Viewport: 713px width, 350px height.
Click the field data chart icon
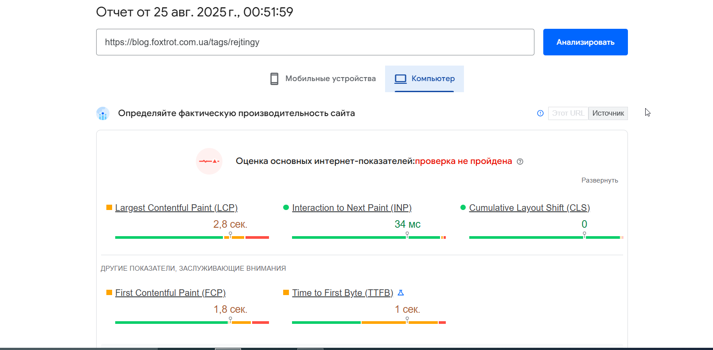tap(103, 113)
